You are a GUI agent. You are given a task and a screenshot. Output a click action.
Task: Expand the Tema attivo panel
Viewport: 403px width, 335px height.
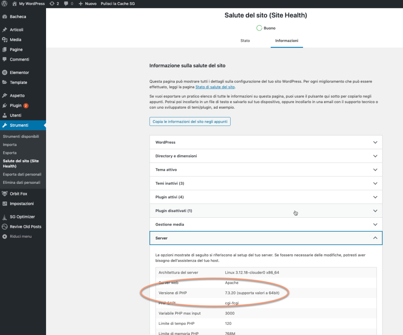click(x=266, y=170)
